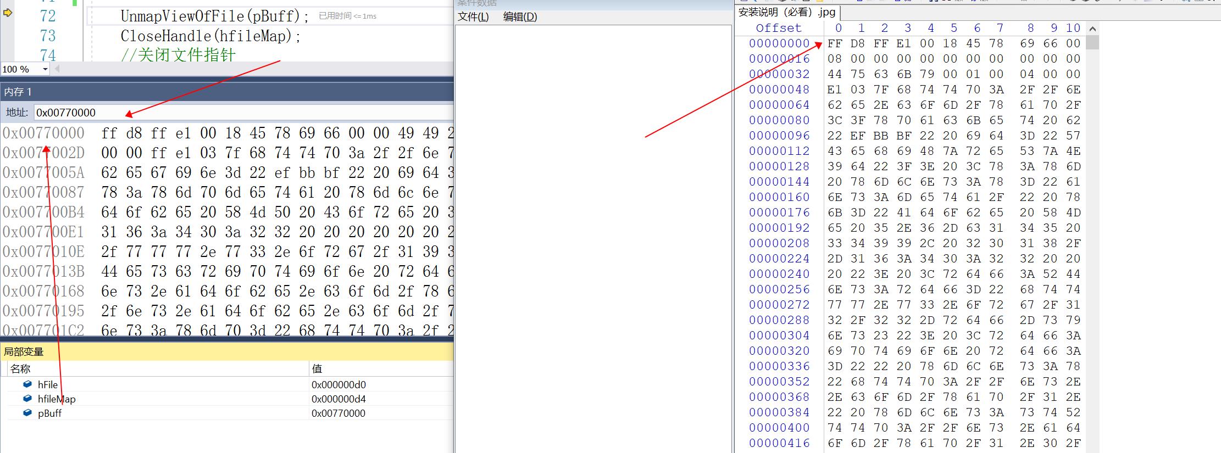
Task: Click the variable icon beside pBuff
Action: [27, 413]
